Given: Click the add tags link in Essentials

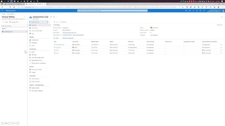Looking at the screenshot, I should click(68, 38).
